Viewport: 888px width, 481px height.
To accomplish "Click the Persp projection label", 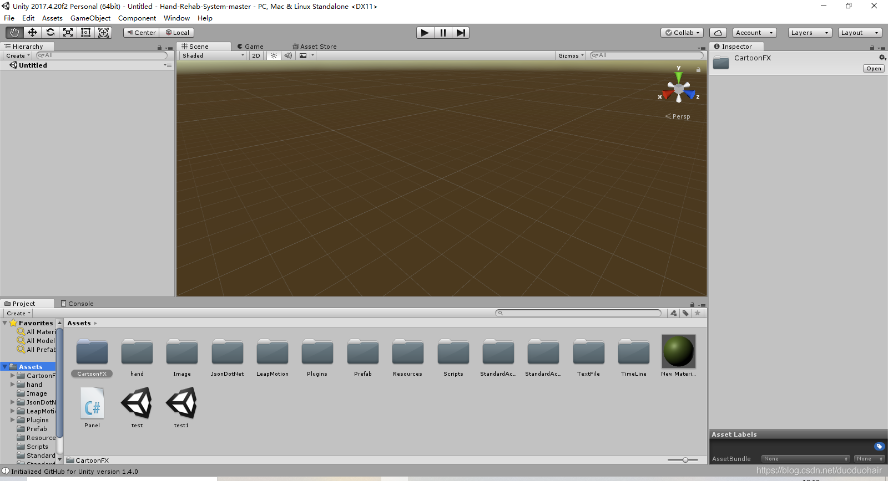I will click(x=681, y=116).
